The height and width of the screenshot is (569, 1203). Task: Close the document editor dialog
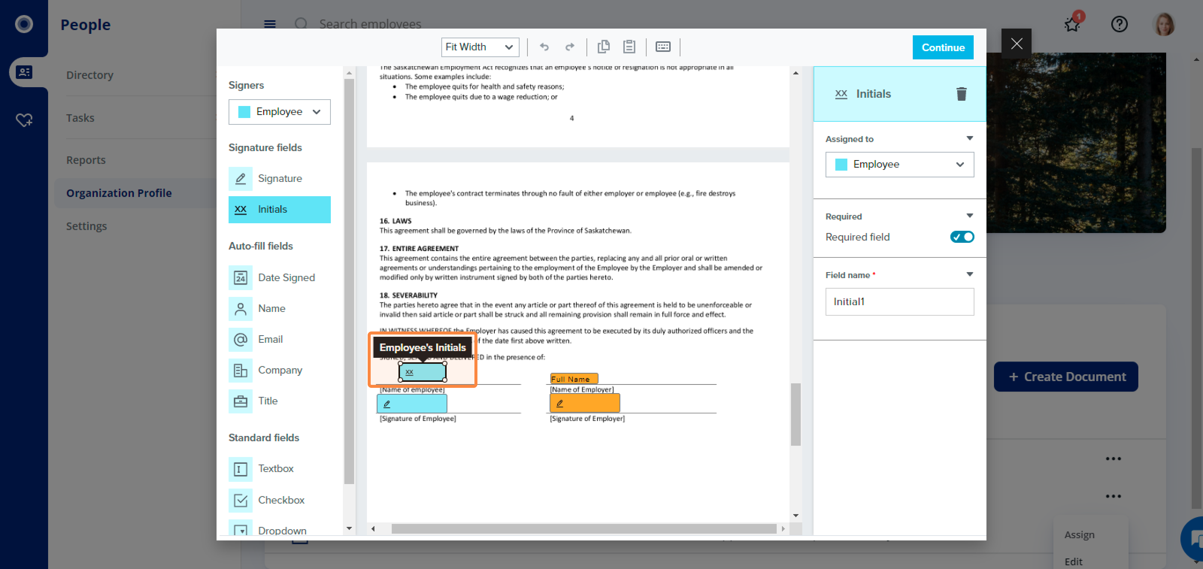click(x=1016, y=44)
